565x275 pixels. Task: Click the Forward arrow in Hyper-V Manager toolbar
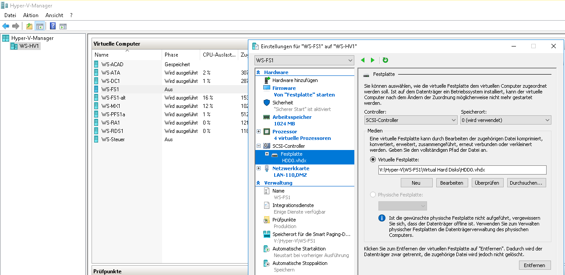click(16, 26)
